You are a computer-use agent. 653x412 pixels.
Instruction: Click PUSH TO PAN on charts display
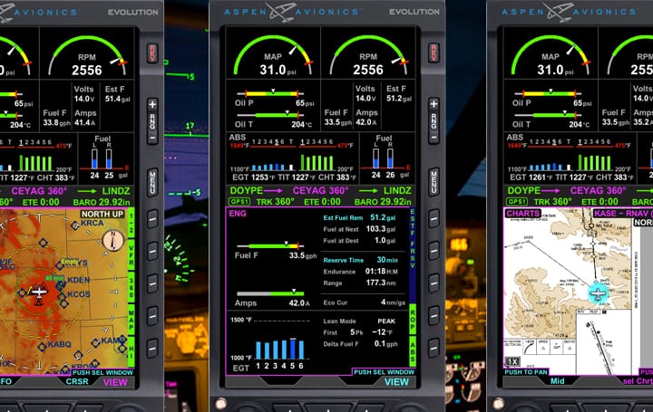pos(526,372)
